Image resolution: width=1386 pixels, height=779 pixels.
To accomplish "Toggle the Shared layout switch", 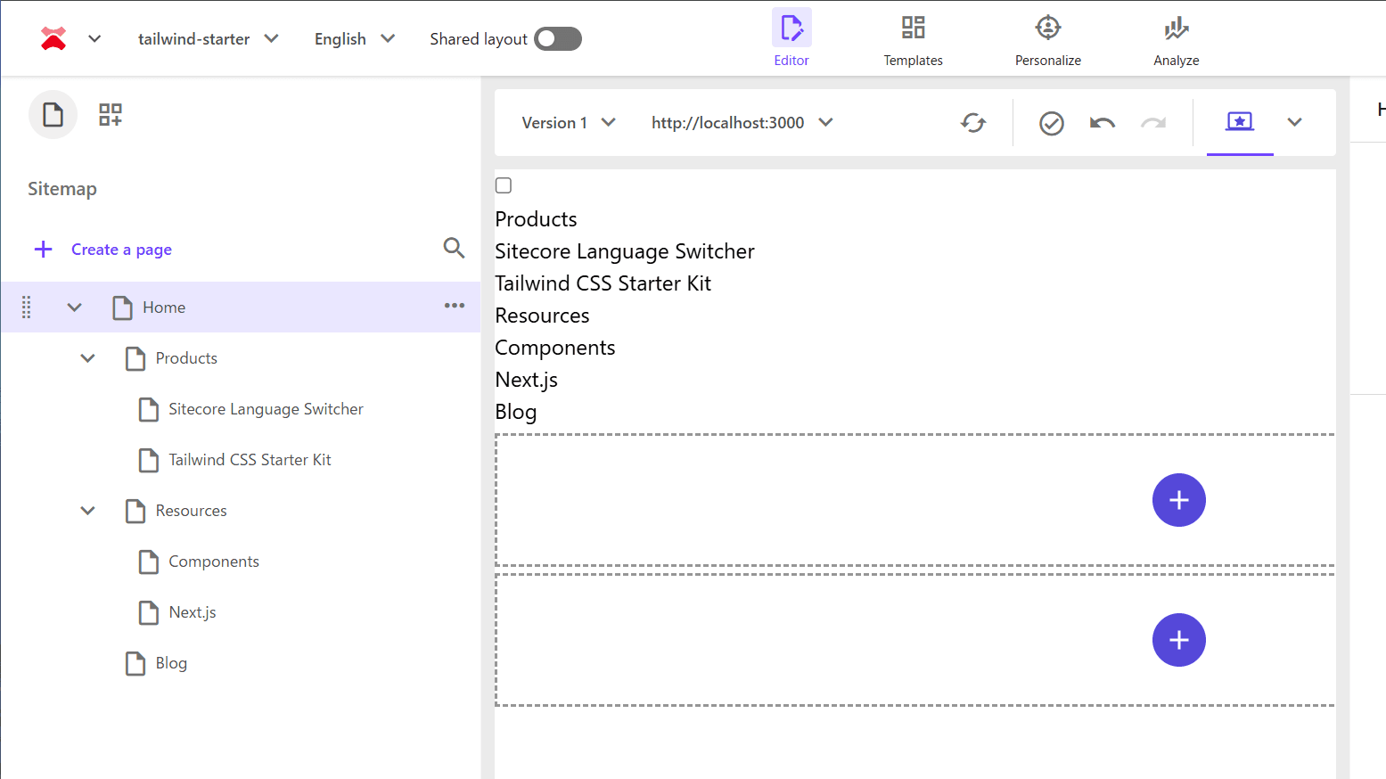I will pyautogui.click(x=558, y=39).
